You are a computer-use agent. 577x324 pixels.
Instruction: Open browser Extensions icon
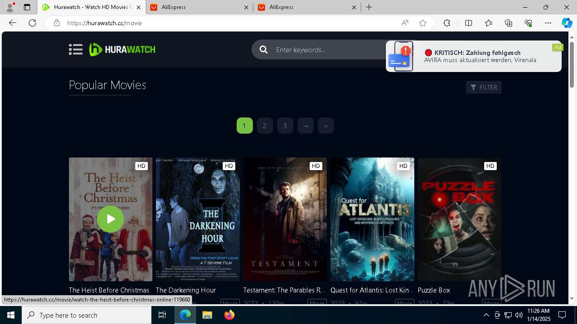tap(447, 23)
